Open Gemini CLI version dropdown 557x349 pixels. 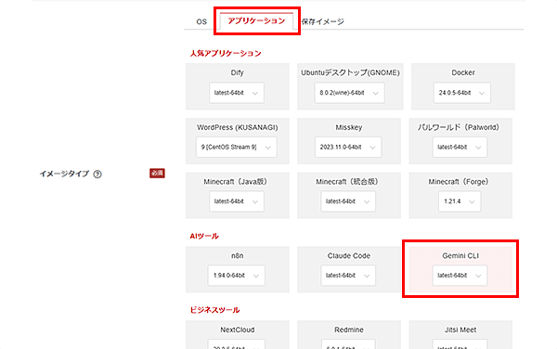[460, 275]
